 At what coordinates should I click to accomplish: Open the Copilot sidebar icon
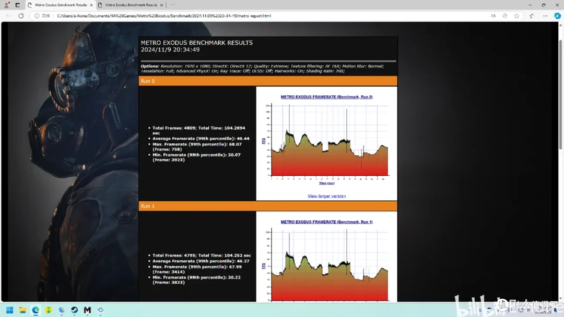coord(557,16)
